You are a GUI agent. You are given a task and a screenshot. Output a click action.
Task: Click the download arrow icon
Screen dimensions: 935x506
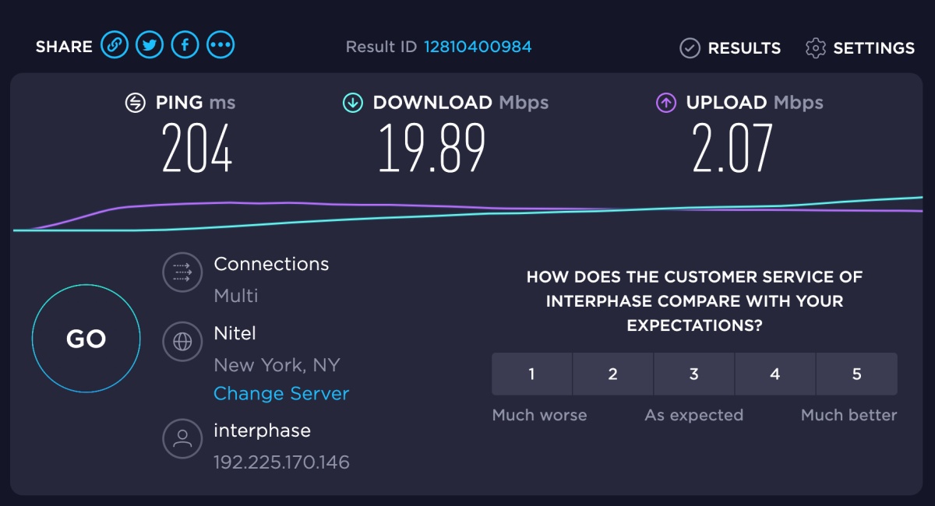click(353, 103)
